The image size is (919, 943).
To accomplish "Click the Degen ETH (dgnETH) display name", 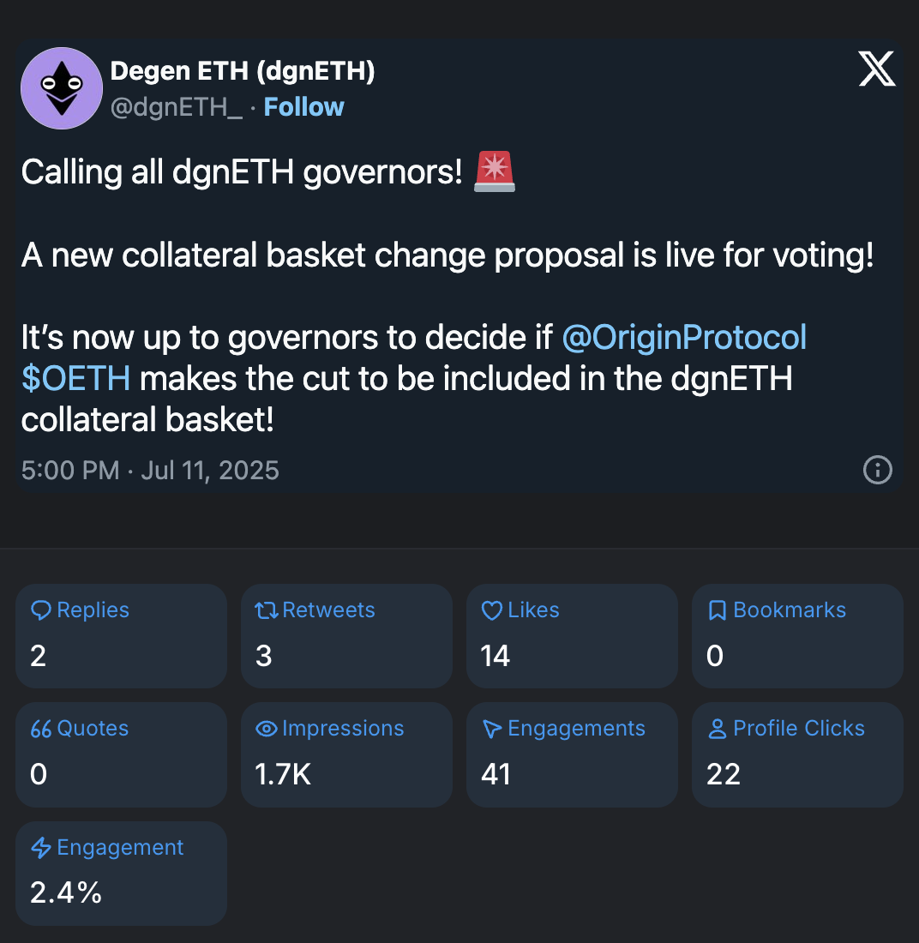I will pos(243,71).
